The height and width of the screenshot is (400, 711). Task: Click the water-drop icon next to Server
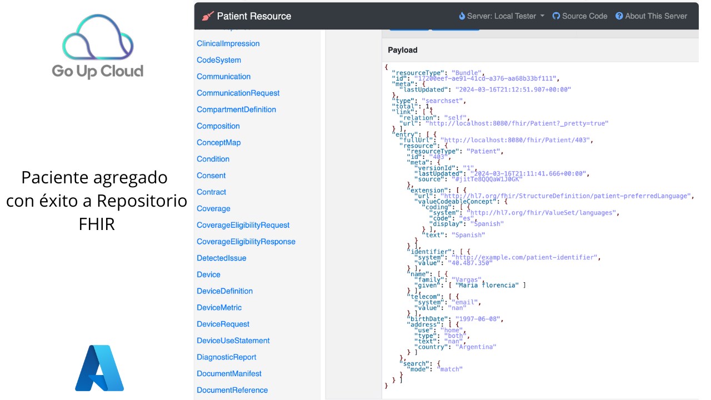[x=462, y=16]
